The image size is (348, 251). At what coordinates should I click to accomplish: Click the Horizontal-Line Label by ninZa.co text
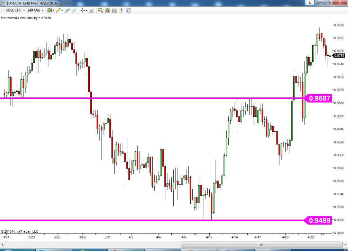point(26,18)
